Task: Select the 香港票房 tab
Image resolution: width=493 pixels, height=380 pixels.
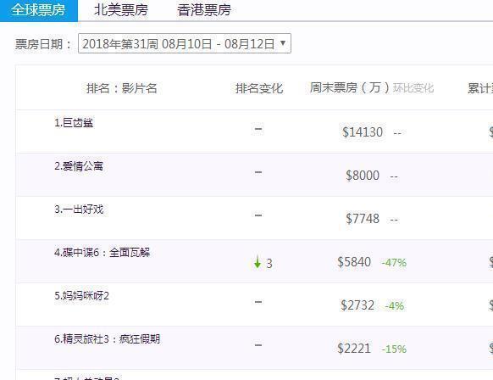Action: pyautogui.click(x=204, y=10)
